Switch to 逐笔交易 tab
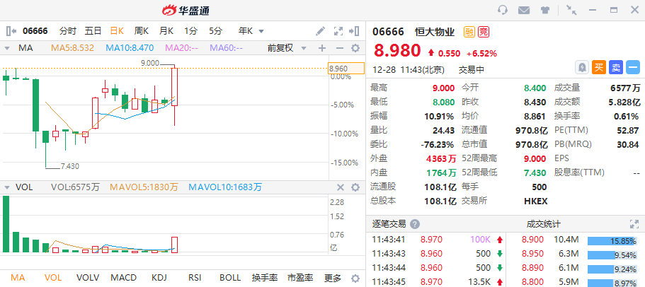This screenshot has width=645, height=287. (389, 224)
